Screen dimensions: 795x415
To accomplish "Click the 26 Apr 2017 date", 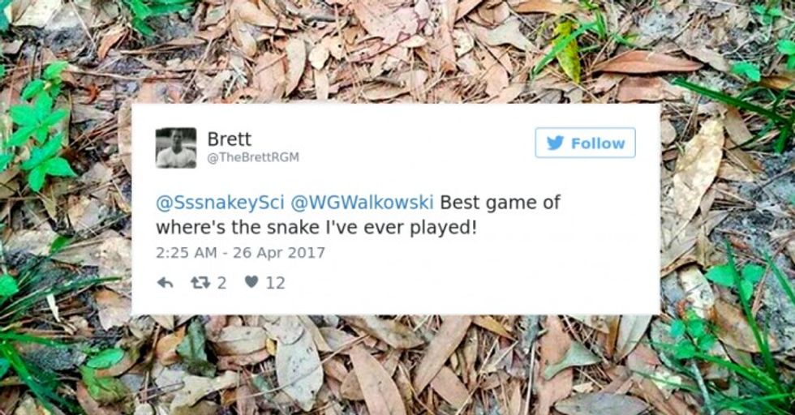I will point(279,253).
